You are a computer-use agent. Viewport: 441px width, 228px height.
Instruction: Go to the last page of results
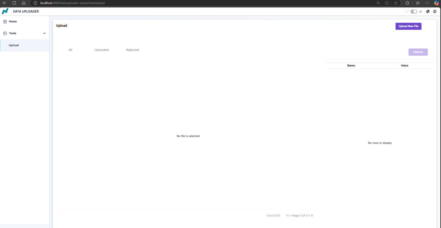click(312, 215)
